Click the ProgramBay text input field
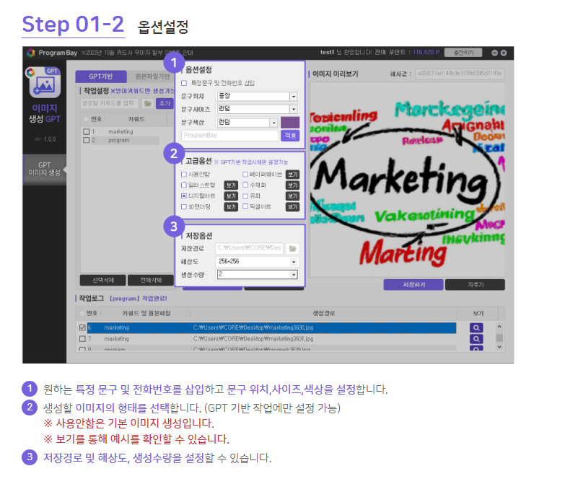This screenshot has height=484, width=565. click(x=229, y=135)
